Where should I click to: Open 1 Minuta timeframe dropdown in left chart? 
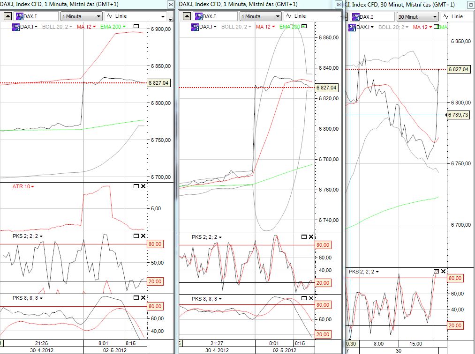(x=81, y=16)
